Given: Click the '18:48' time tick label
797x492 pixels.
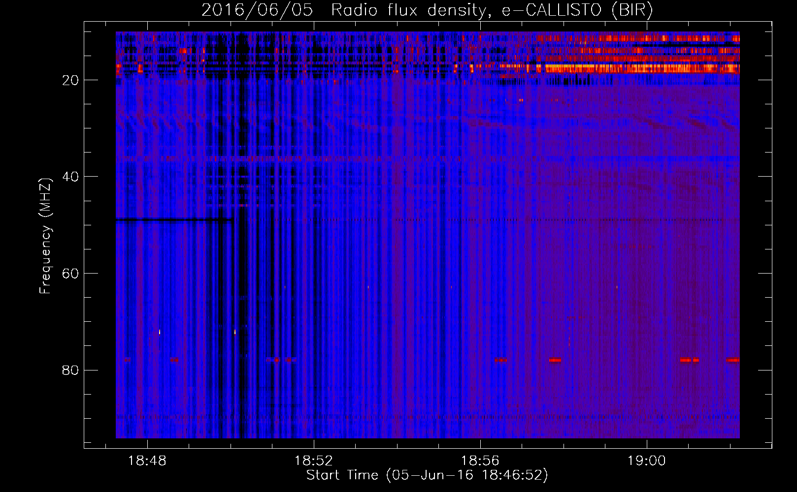Looking at the screenshot, I should tap(147, 461).
